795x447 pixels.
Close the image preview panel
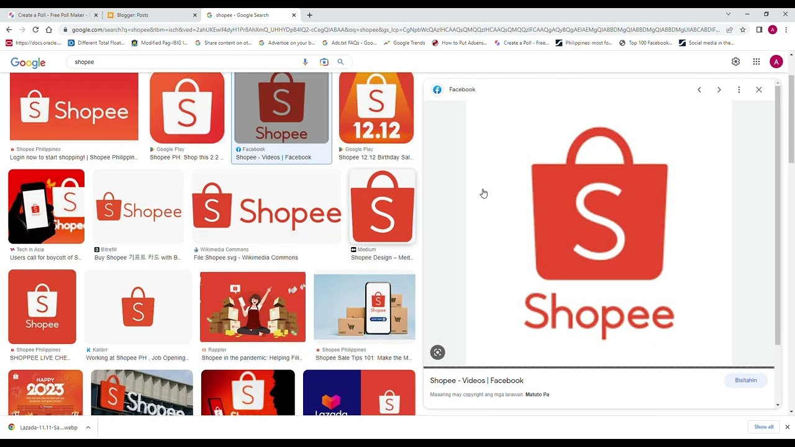pos(759,89)
